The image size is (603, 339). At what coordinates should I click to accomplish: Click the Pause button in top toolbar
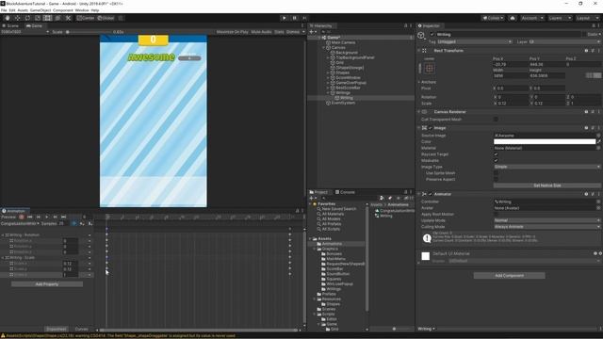coord(295,18)
